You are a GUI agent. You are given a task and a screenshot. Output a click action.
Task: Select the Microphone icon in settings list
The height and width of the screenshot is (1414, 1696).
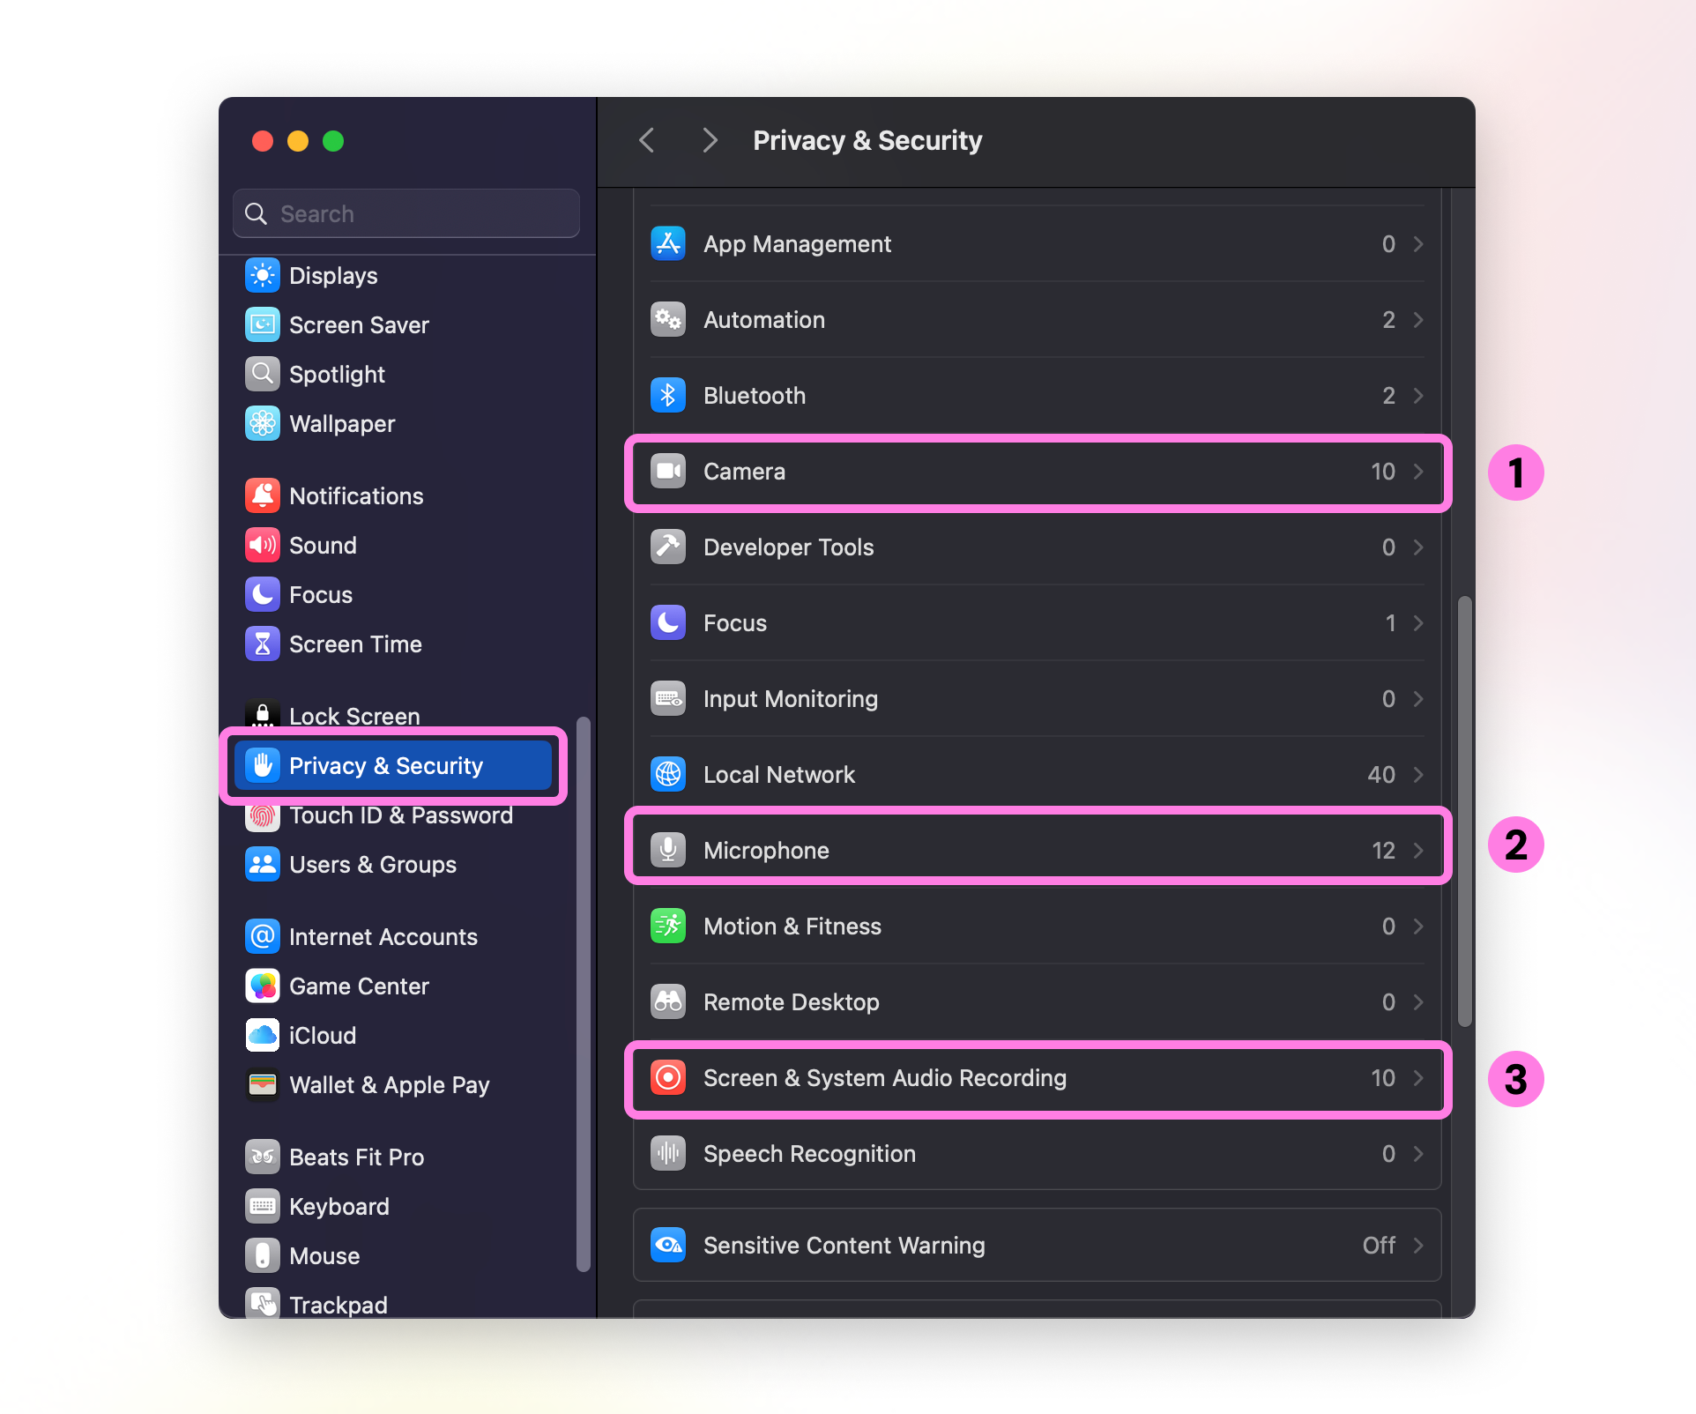(668, 849)
